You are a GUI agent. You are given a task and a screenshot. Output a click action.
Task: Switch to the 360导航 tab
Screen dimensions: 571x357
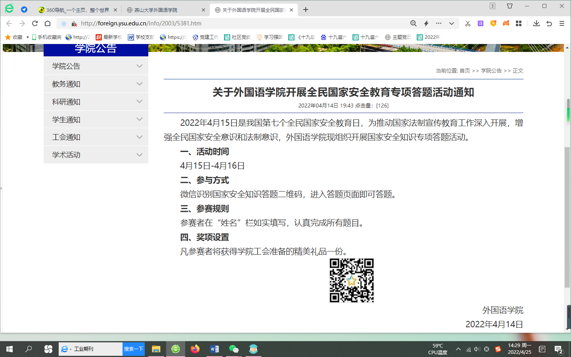tap(75, 10)
